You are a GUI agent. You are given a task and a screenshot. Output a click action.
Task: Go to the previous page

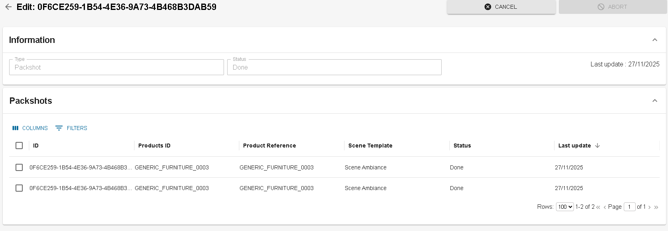605,207
